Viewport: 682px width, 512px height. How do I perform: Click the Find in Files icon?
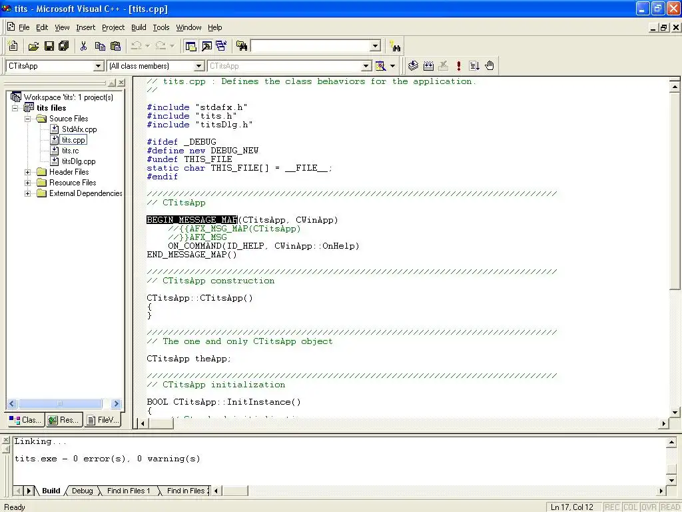[242, 46]
